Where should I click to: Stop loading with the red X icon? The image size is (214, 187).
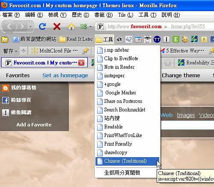pos(57,26)
